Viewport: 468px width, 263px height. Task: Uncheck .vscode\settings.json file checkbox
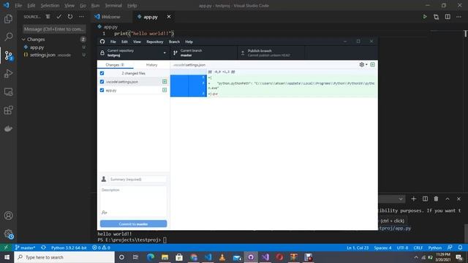[102, 81]
